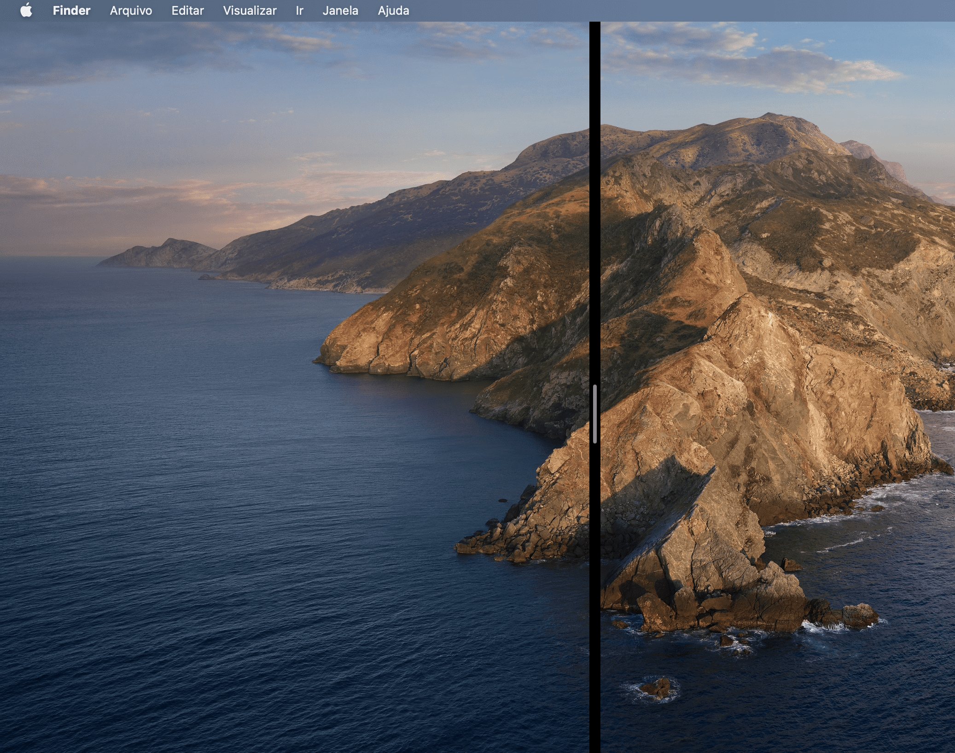Open the Apple menu
This screenshot has width=955, height=753.
click(x=26, y=10)
